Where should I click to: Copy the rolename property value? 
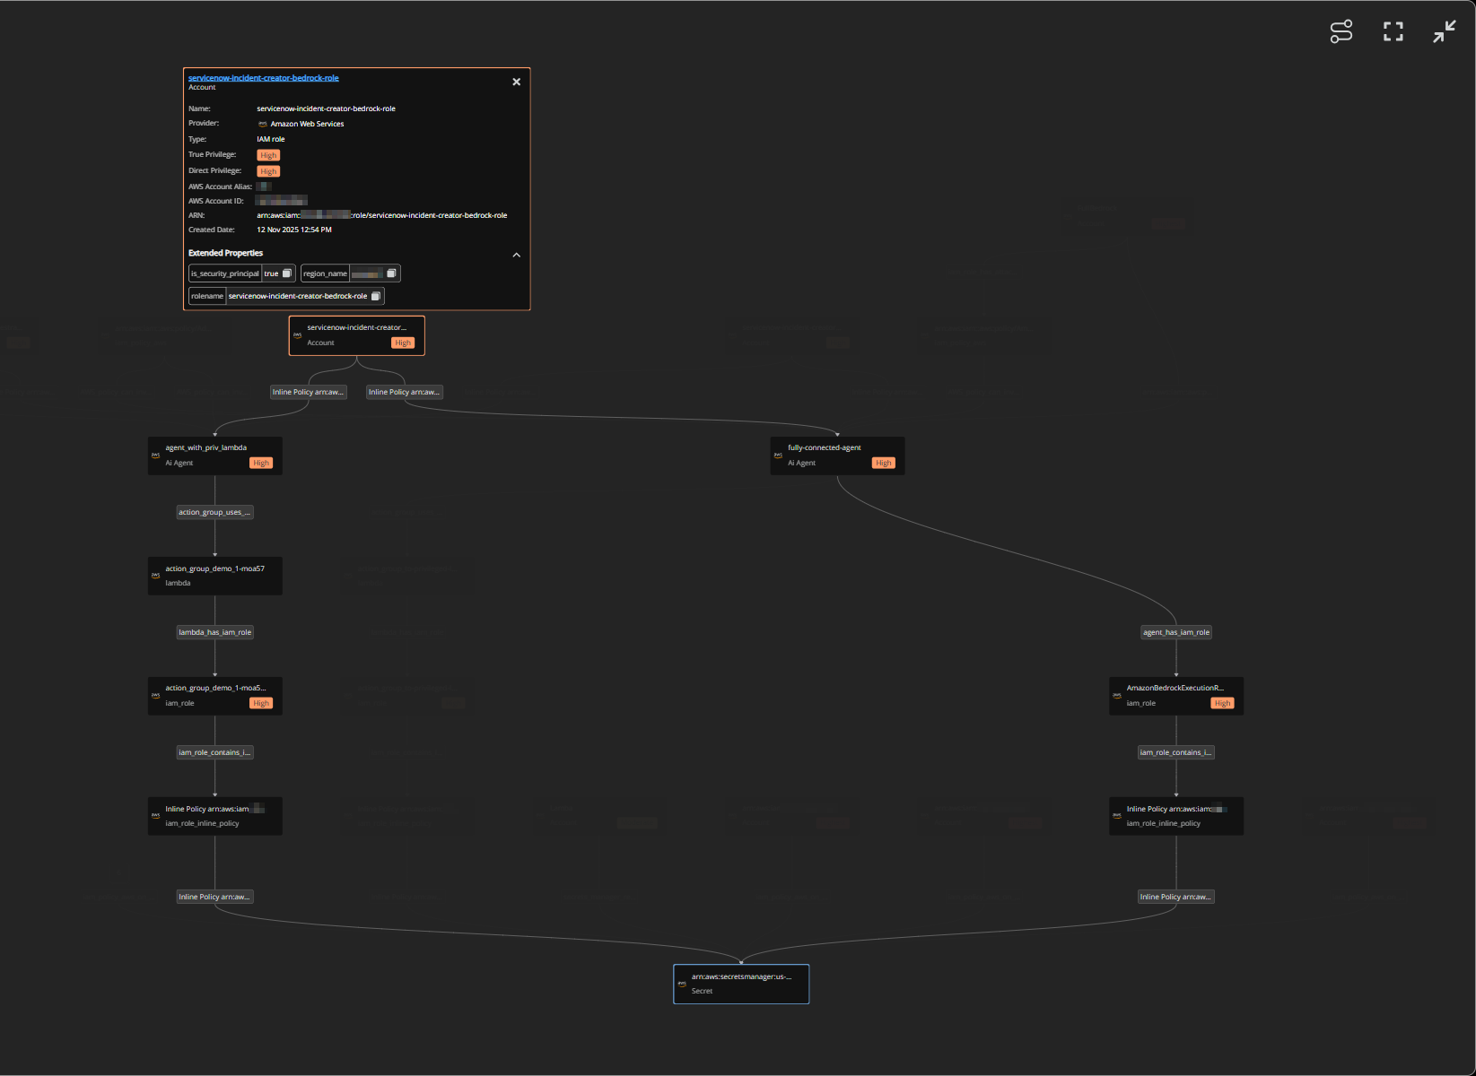coord(376,296)
